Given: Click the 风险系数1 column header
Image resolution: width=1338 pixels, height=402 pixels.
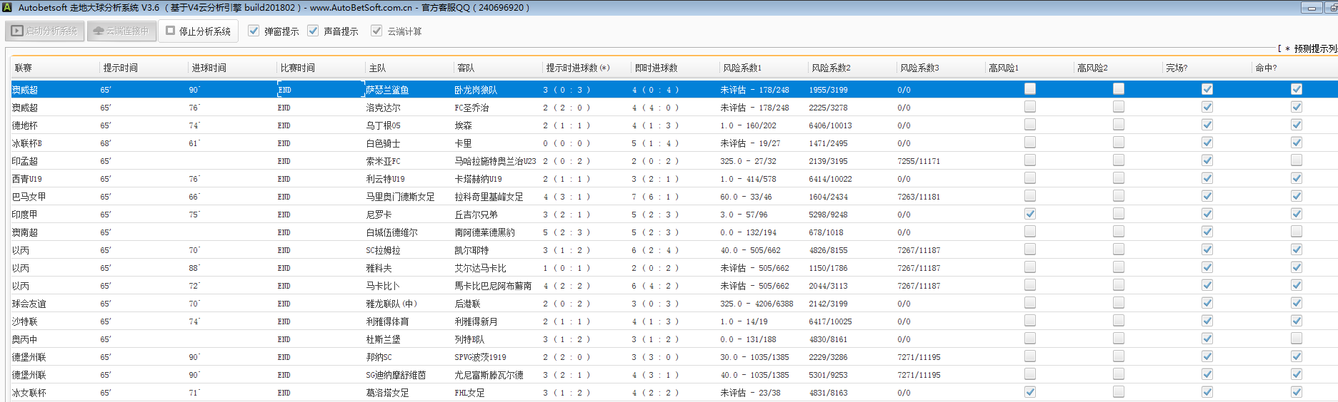Looking at the screenshot, I should tap(742, 68).
